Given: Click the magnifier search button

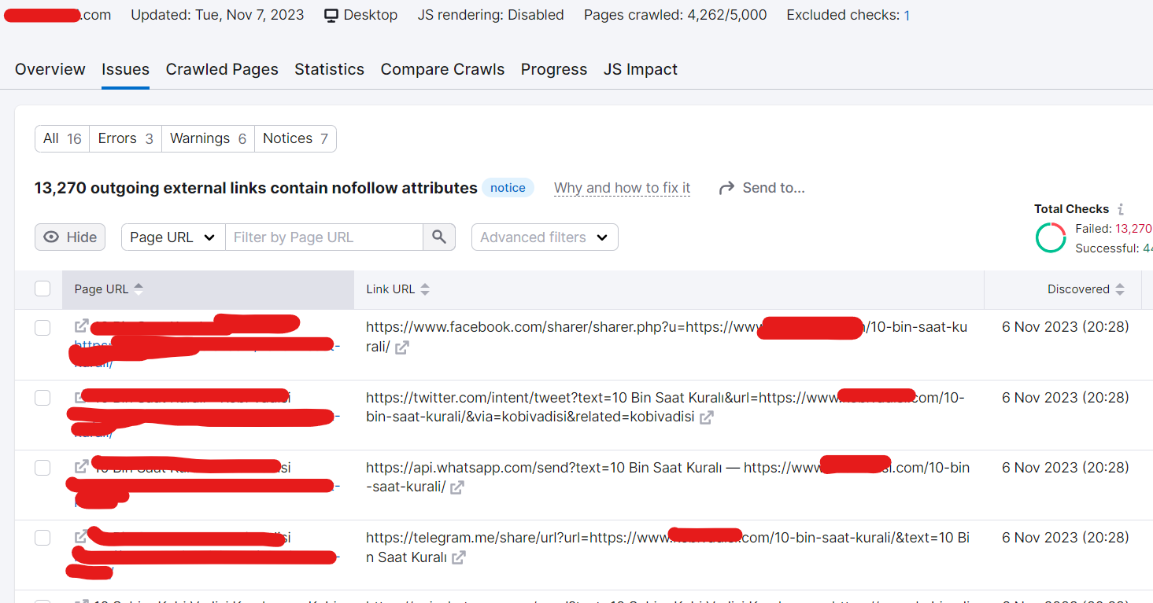Looking at the screenshot, I should pyautogui.click(x=439, y=237).
